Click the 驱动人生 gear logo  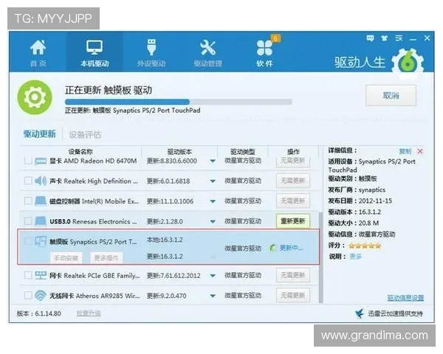point(408,63)
